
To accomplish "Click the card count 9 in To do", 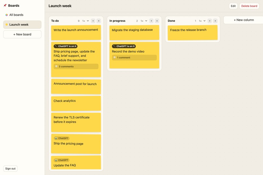I will (x=79, y=21).
